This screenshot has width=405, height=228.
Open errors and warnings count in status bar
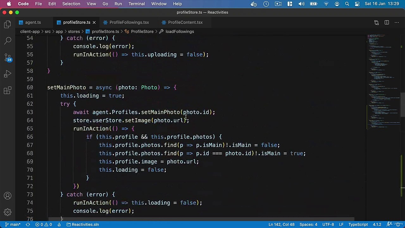[44, 225]
